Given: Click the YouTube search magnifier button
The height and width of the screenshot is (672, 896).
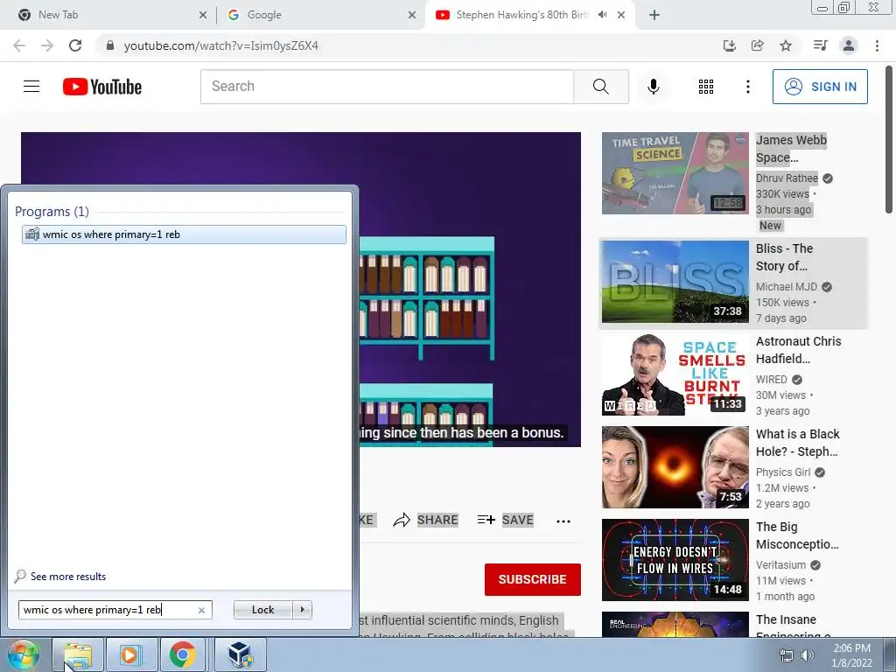Looking at the screenshot, I should [x=600, y=87].
